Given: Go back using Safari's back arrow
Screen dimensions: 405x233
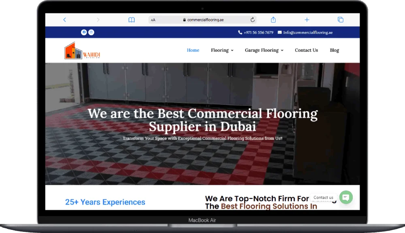Looking at the screenshot, I should pyautogui.click(x=64, y=20).
